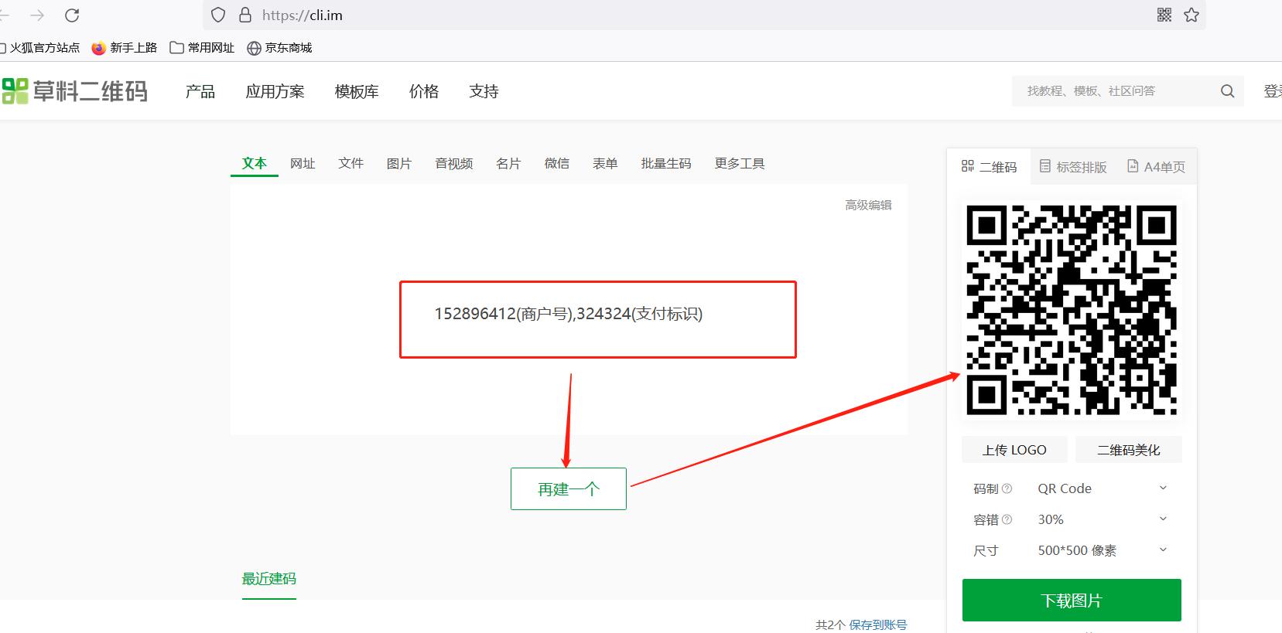Click the 二维码美化 button
This screenshot has height=633, width=1282.
pyautogui.click(x=1129, y=450)
